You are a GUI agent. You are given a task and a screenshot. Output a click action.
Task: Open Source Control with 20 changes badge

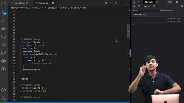click(x=4, y=12)
